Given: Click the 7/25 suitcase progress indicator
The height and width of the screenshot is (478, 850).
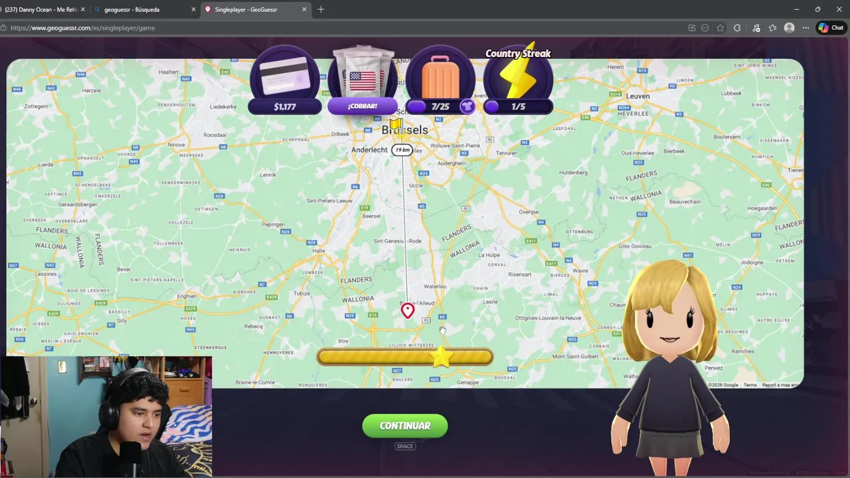Looking at the screenshot, I should pos(440,106).
